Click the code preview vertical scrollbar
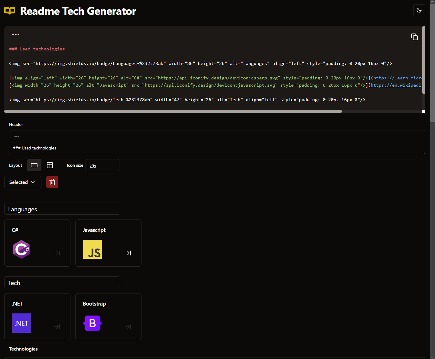 [424, 60]
